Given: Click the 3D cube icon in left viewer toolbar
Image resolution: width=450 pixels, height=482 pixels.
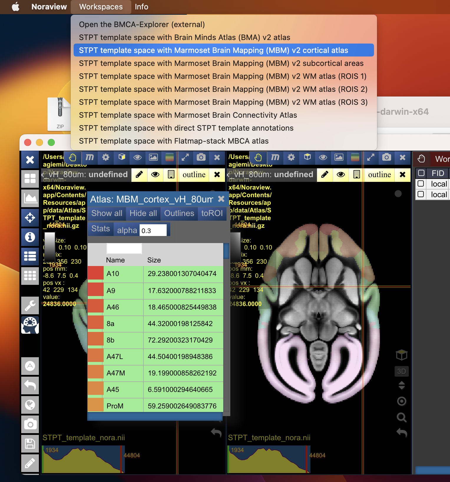Looking at the screenshot, I should (122, 157).
